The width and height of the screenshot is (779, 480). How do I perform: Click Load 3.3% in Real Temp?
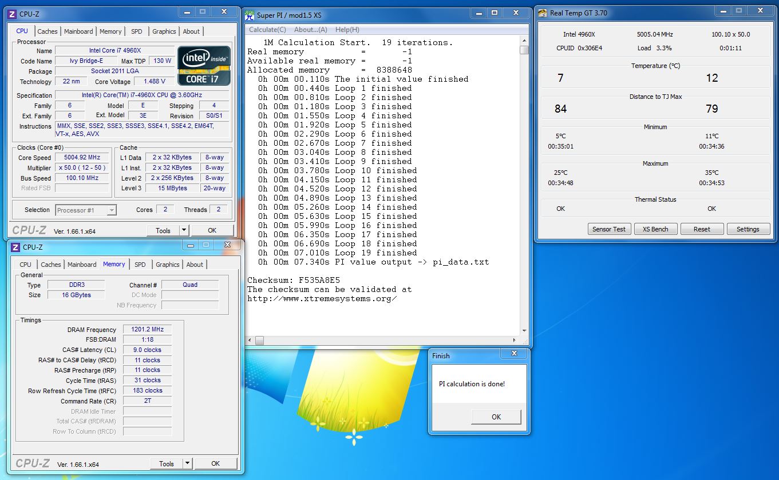click(x=655, y=48)
